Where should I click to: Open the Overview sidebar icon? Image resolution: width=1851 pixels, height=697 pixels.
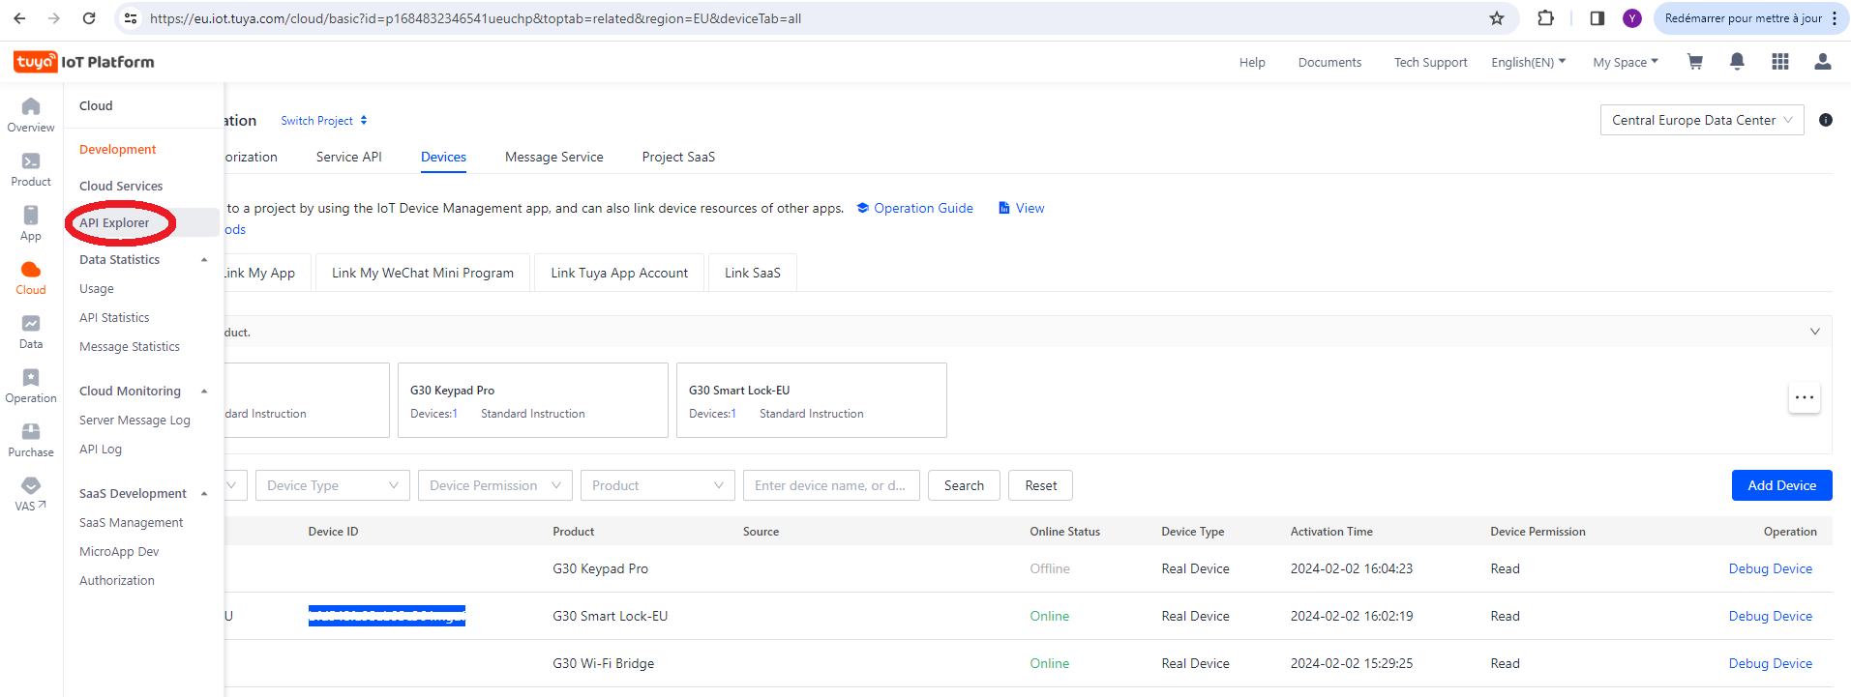pyautogui.click(x=31, y=115)
